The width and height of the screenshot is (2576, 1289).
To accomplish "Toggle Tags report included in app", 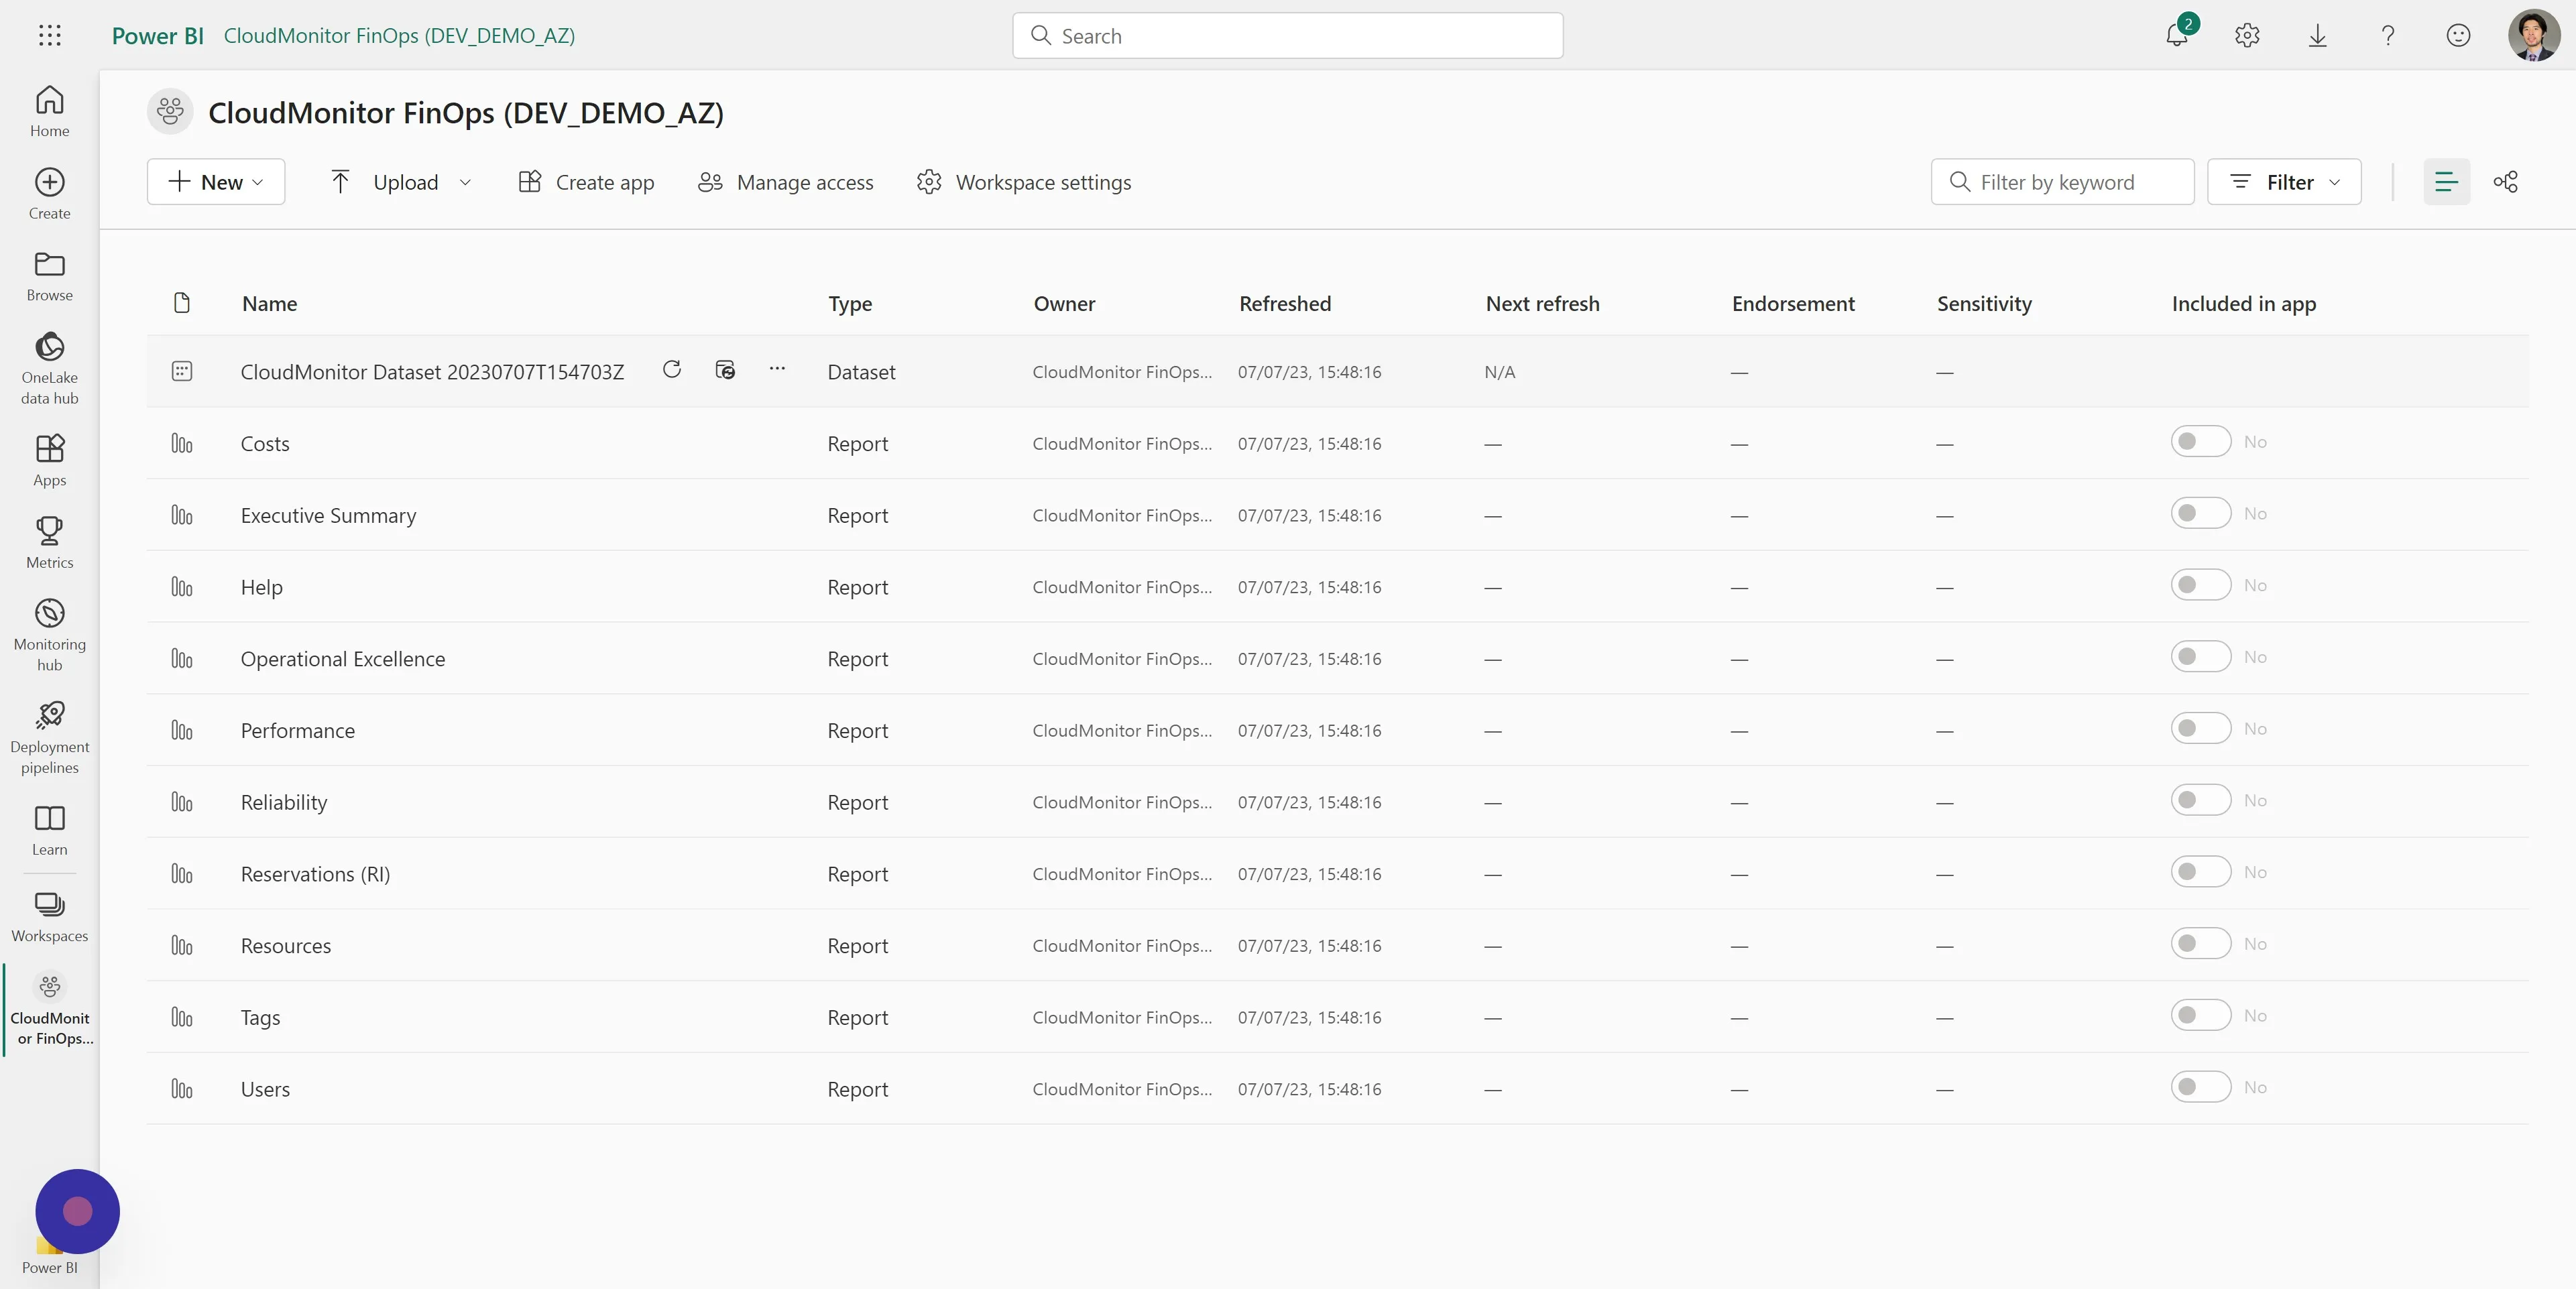I will (2200, 1015).
